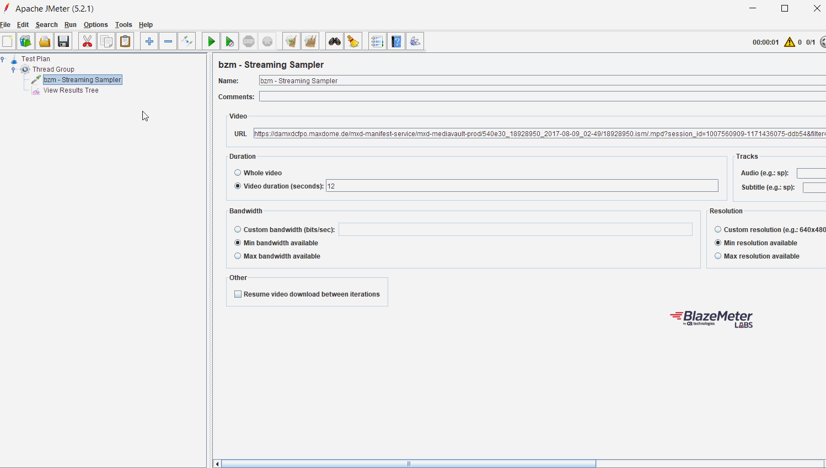Click the Stop test toolbar icon
The height and width of the screenshot is (468, 826).
[249, 41]
